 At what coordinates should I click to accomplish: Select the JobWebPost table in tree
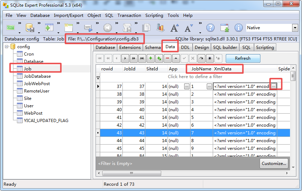point(37,84)
